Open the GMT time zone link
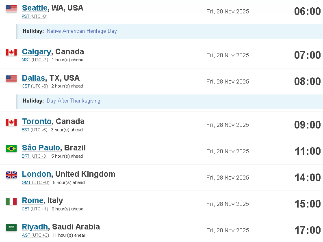Image resolution: width=323 pixels, height=242 pixels. point(26,182)
